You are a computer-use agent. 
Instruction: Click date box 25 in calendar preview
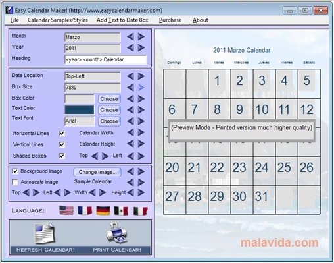click(287, 171)
